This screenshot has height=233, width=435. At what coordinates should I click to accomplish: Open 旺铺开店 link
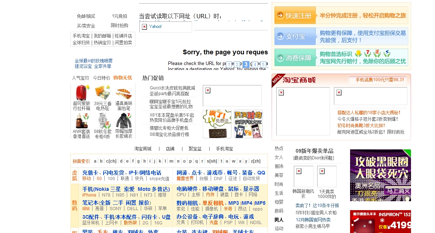124,36
